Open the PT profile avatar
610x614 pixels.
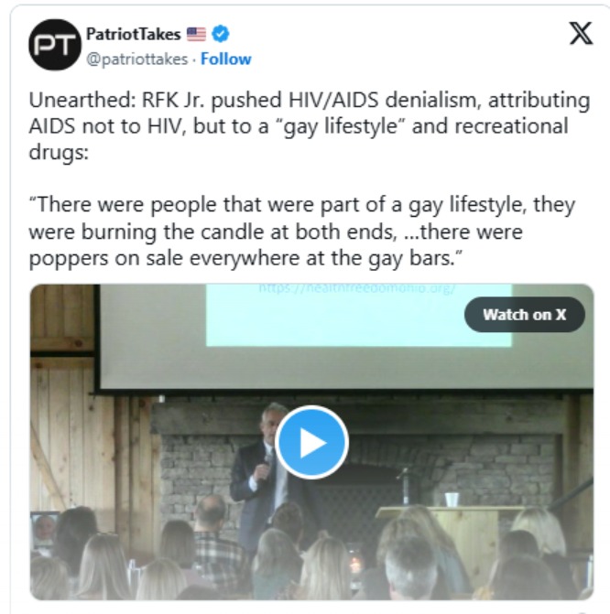tap(55, 45)
